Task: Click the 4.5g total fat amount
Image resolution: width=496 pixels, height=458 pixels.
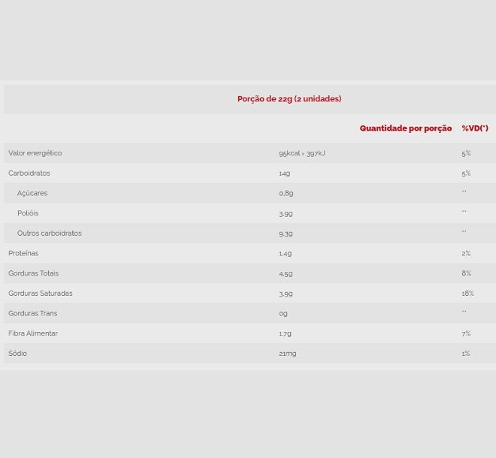Action: coord(286,273)
